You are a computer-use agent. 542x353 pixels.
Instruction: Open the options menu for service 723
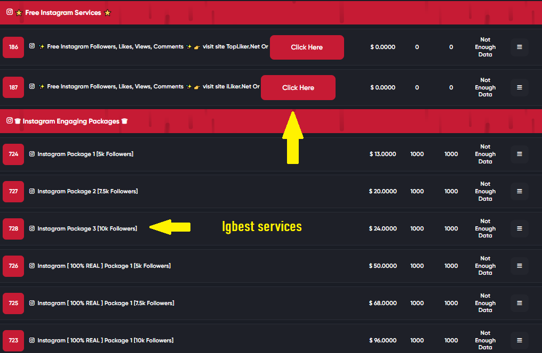point(519,340)
